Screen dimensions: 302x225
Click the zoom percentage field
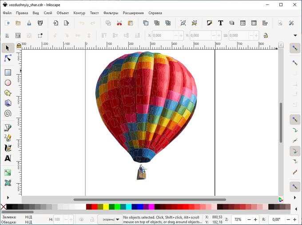238,219
